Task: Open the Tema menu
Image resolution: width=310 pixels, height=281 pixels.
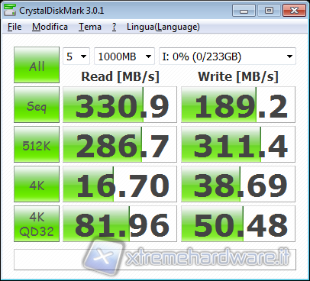Action: pyautogui.click(x=90, y=27)
